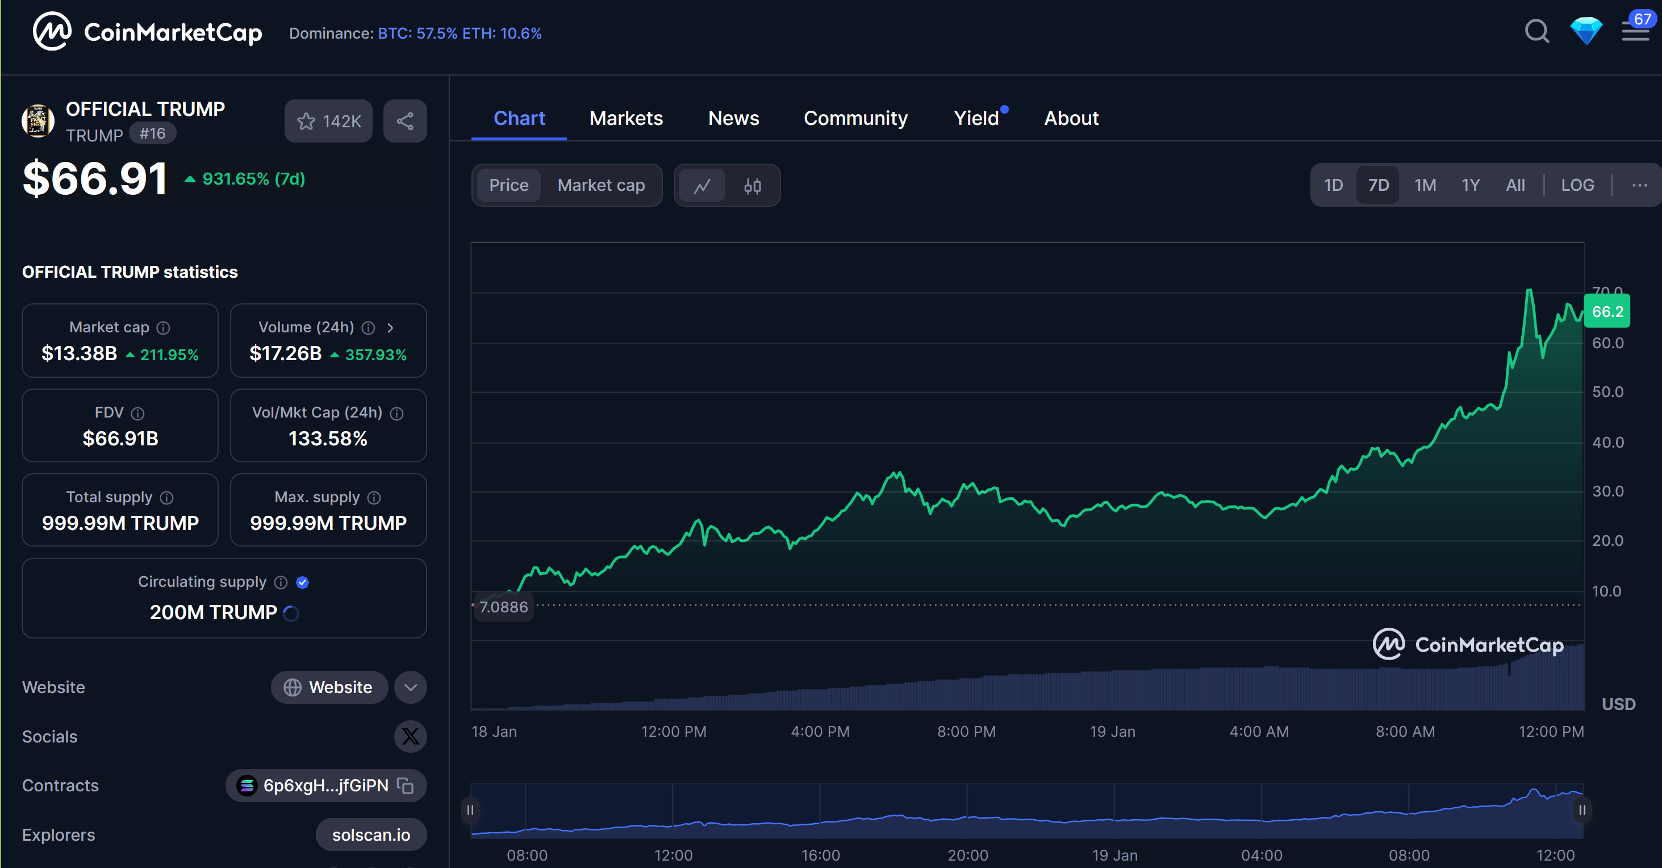Switch to the Community tab

click(855, 118)
